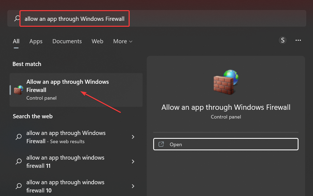The image size is (313, 196).
Task: Select the windows firewall 10 web suggestion
Action: click(x=76, y=186)
